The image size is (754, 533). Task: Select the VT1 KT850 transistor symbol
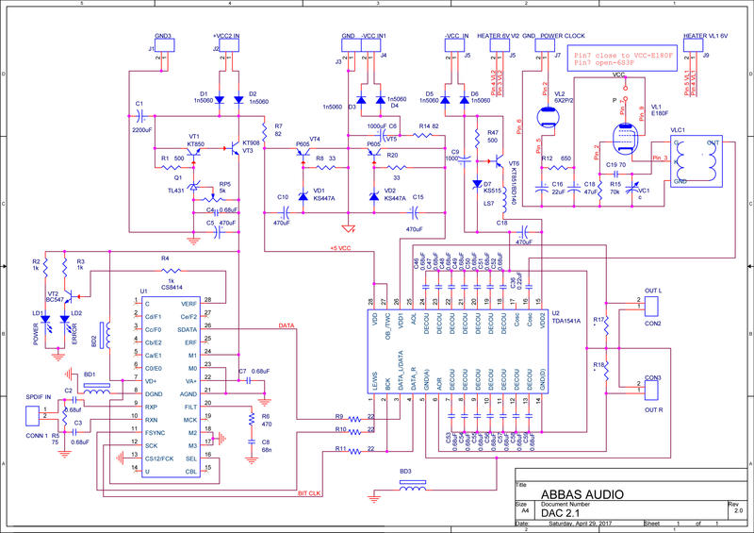[x=194, y=153]
